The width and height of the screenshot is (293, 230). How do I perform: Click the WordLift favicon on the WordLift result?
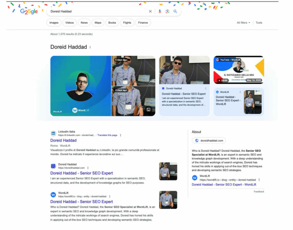(53, 195)
